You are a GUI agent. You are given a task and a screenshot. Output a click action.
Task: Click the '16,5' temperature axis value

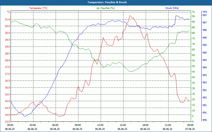coord(7,81)
